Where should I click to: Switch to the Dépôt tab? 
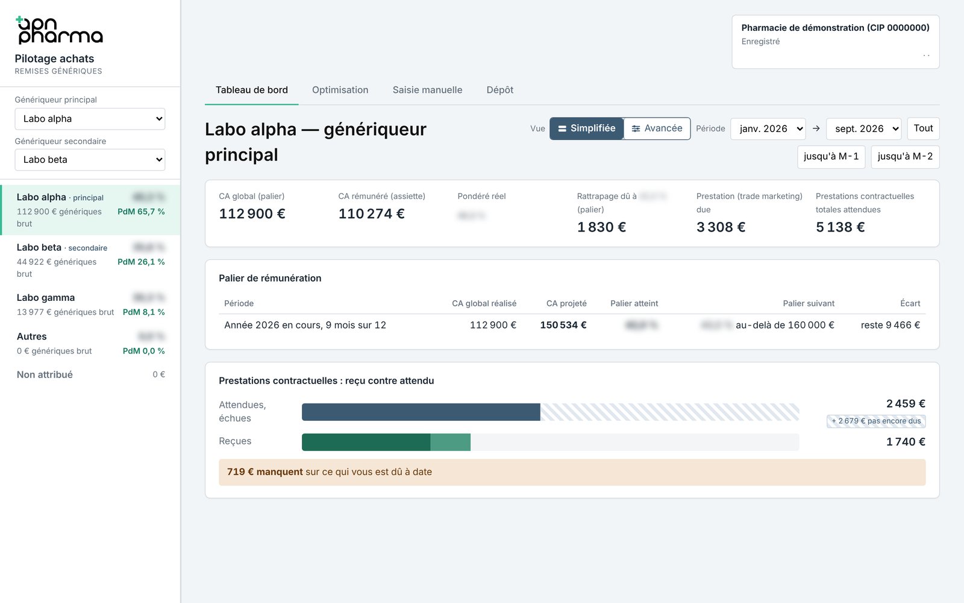[x=500, y=90]
